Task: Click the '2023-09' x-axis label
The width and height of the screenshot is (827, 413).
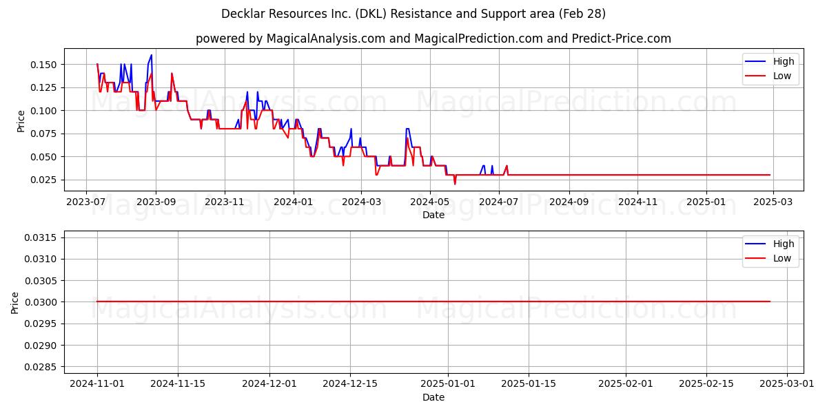Action: [x=156, y=202]
